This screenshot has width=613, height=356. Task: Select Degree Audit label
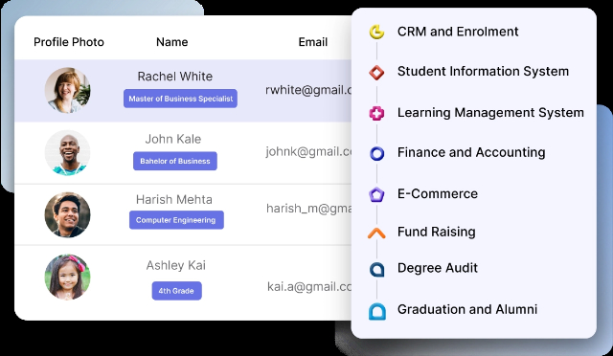coord(438,268)
